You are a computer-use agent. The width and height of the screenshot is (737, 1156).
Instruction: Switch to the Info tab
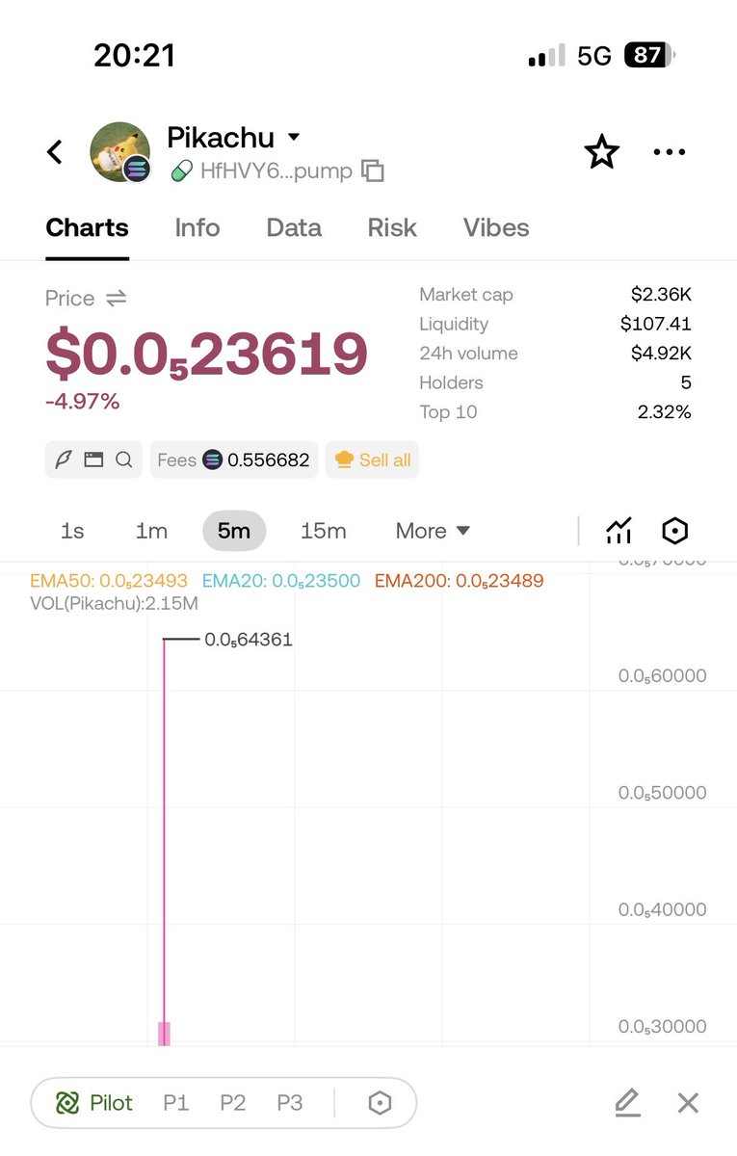(197, 228)
